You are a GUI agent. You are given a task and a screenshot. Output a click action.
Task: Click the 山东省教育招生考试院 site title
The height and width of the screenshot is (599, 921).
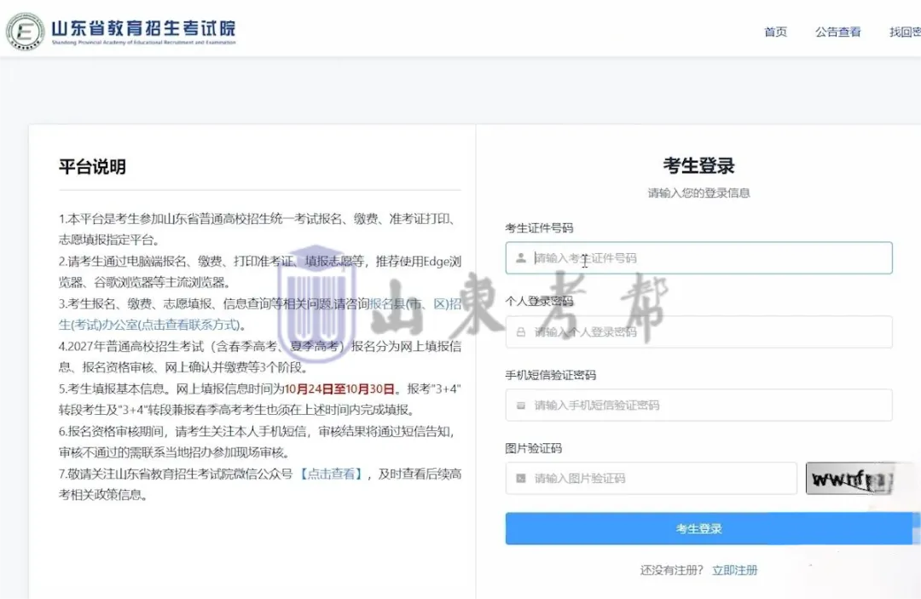[143, 27]
